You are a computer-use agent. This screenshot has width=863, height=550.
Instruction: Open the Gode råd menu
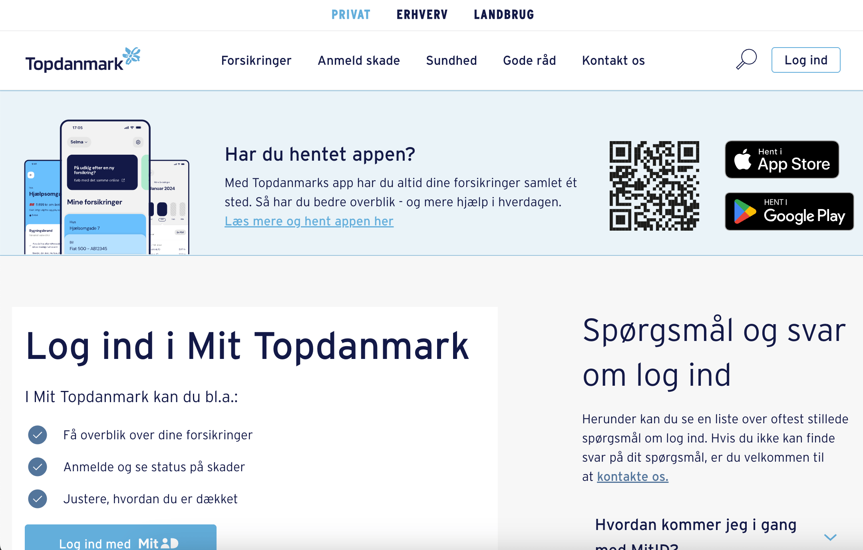(x=529, y=60)
